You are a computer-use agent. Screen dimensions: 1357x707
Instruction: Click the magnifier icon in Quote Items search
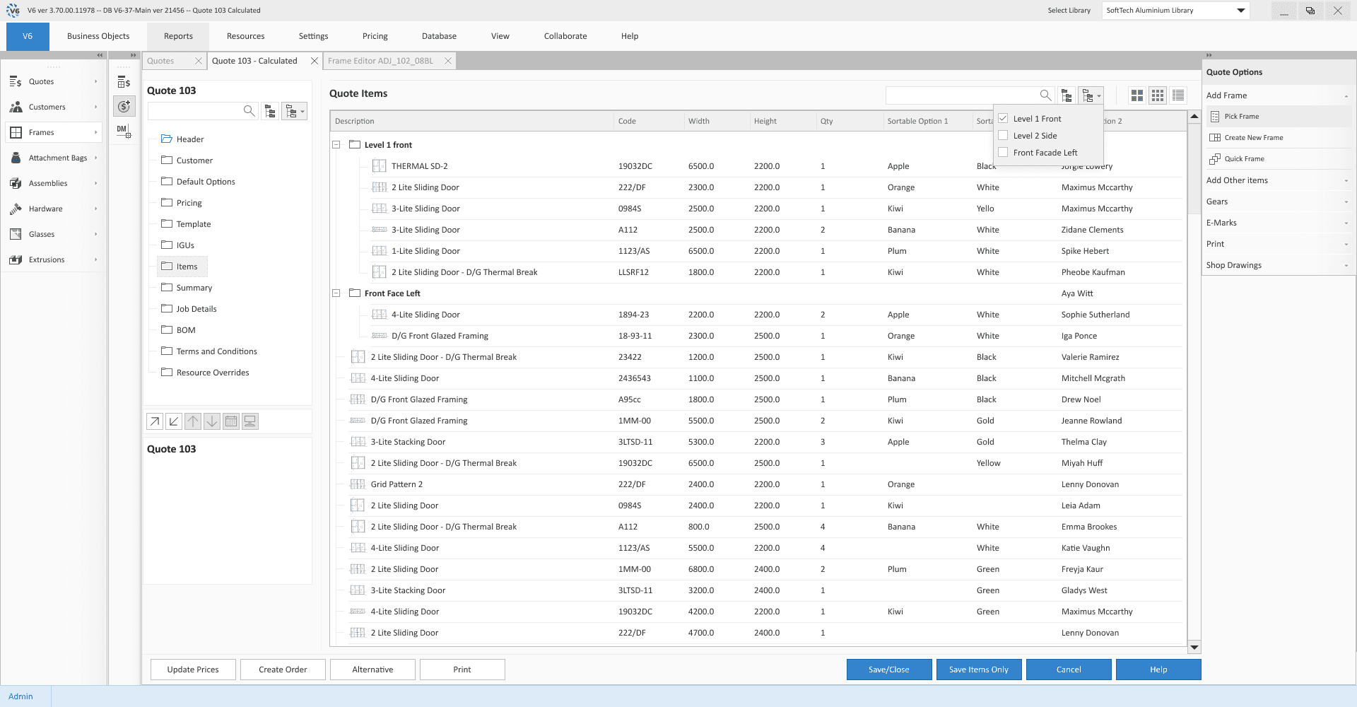1045,95
